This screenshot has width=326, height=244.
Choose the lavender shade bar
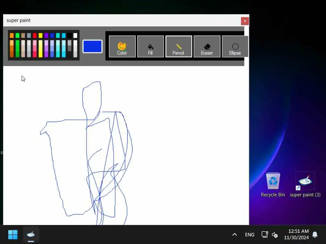click(x=46, y=49)
